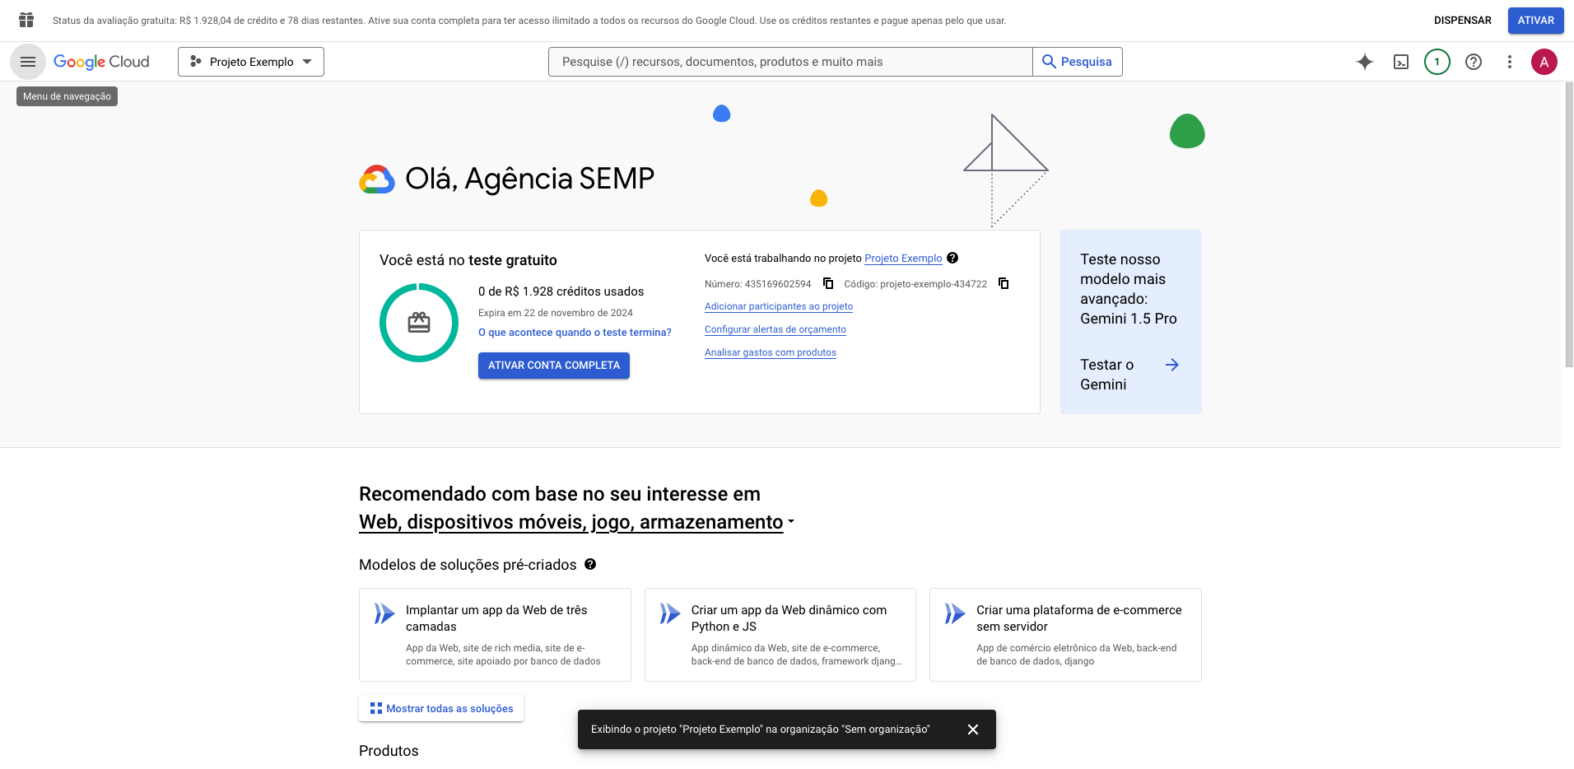Click icon of Python and JS app card
The width and height of the screenshot is (1574, 769).
pyautogui.click(x=670, y=613)
